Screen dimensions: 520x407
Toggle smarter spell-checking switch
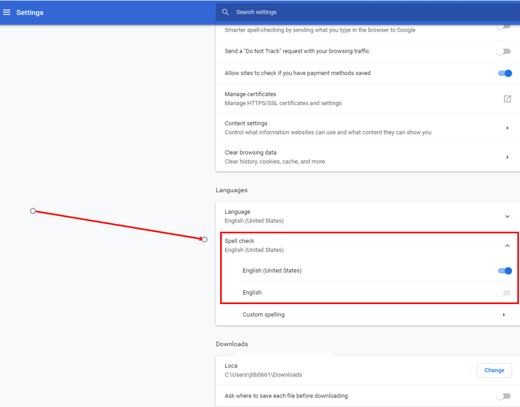(x=504, y=26)
